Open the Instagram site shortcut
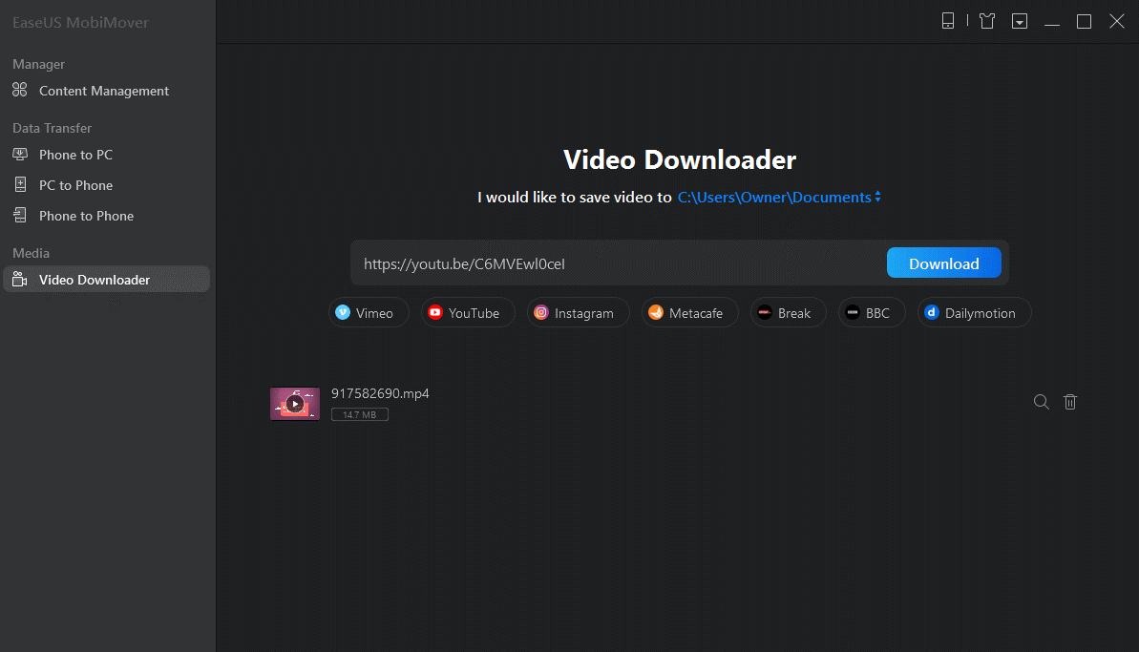The image size is (1139, 652). point(579,313)
